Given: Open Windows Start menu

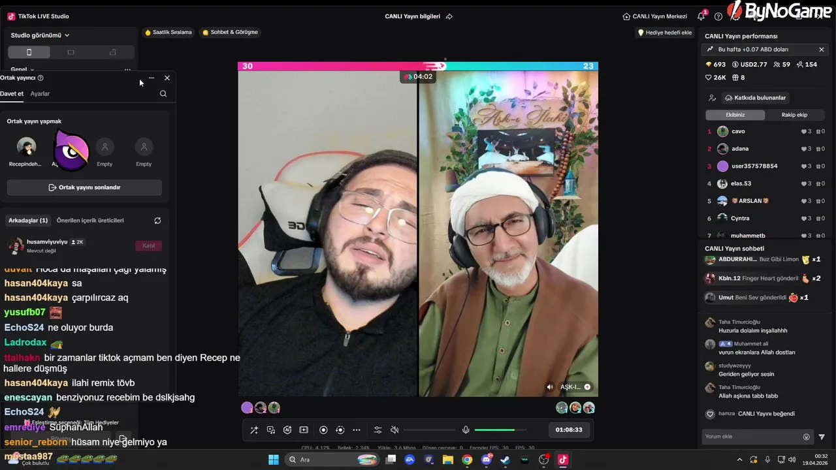Looking at the screenshot, I should pyautogui.click(x=273, y=460).
